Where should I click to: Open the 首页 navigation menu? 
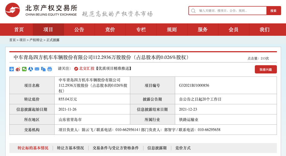19,29
